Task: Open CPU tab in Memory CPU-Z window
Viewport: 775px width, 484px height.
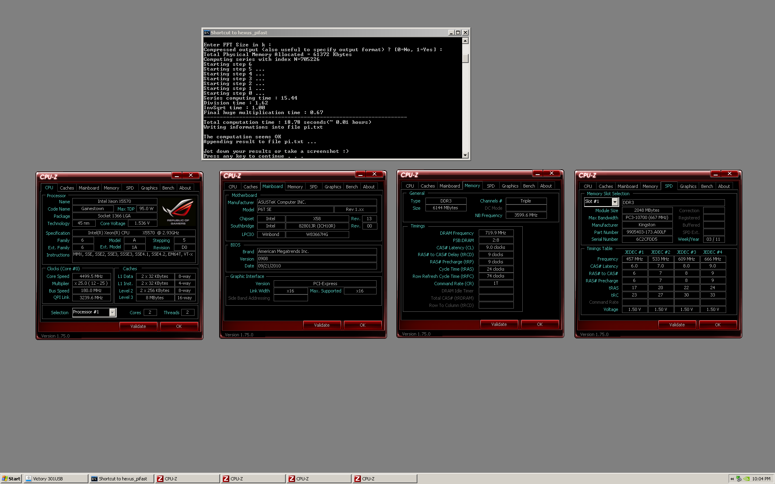Action: [x=410, y=186]
